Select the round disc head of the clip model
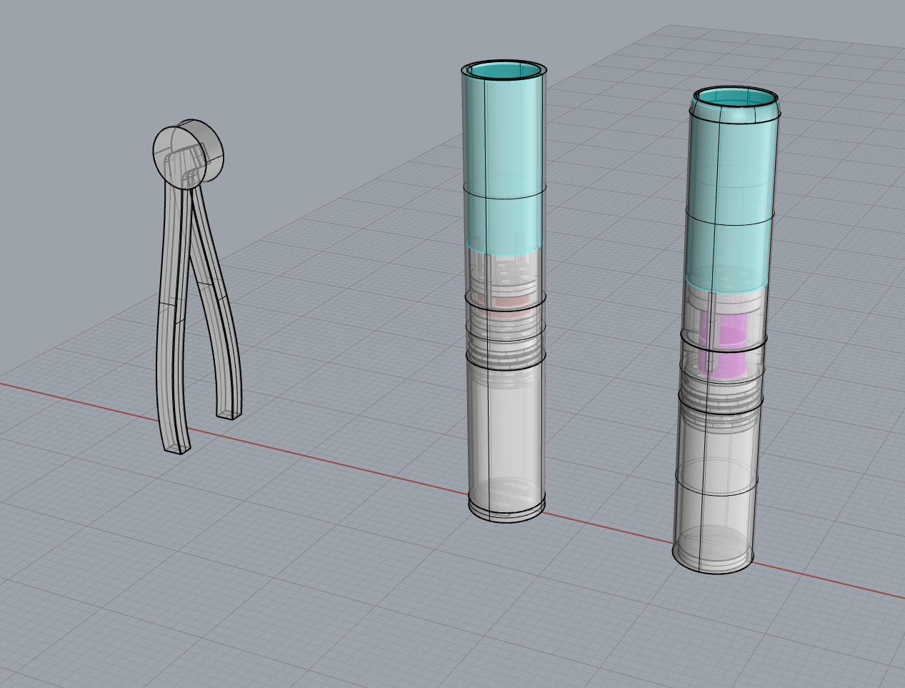Image resolution: width=905 pixels, height=688 pixels. point(189,154)
